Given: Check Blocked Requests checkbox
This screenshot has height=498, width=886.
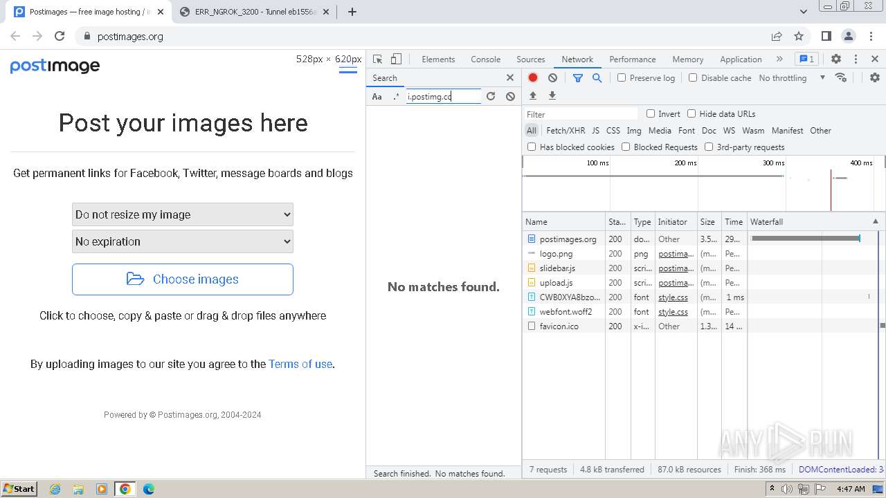Looking at the screenshot, I should coord(626,147).
